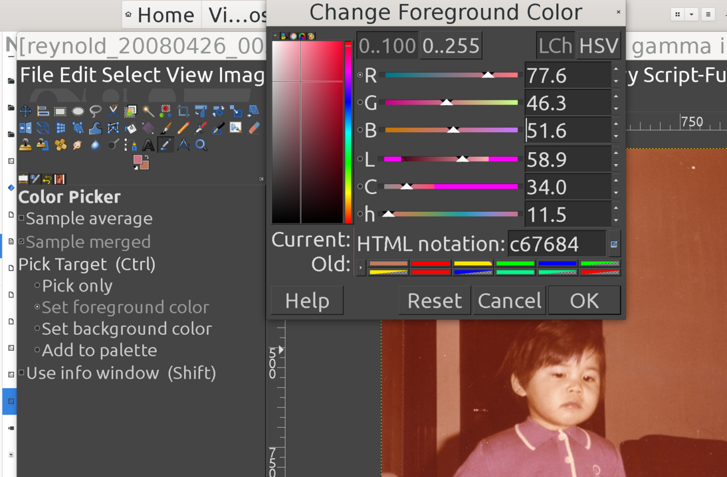Open the View menu
Viewport: 727px width, 477px height.
[189, 74]
